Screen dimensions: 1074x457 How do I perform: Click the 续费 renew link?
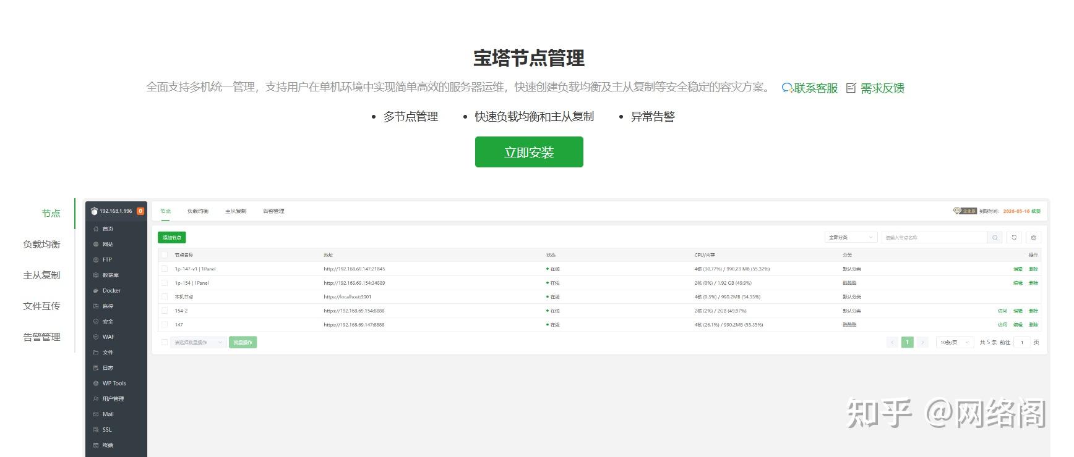(1036, 211)
